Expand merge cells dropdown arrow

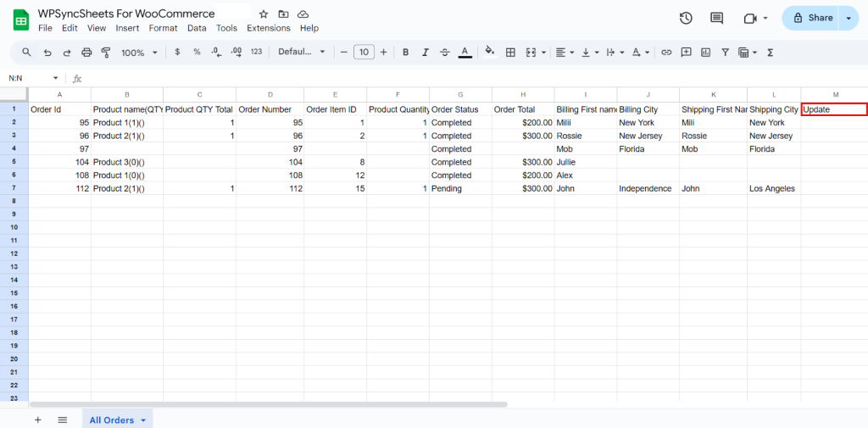[x=543, y=53]
